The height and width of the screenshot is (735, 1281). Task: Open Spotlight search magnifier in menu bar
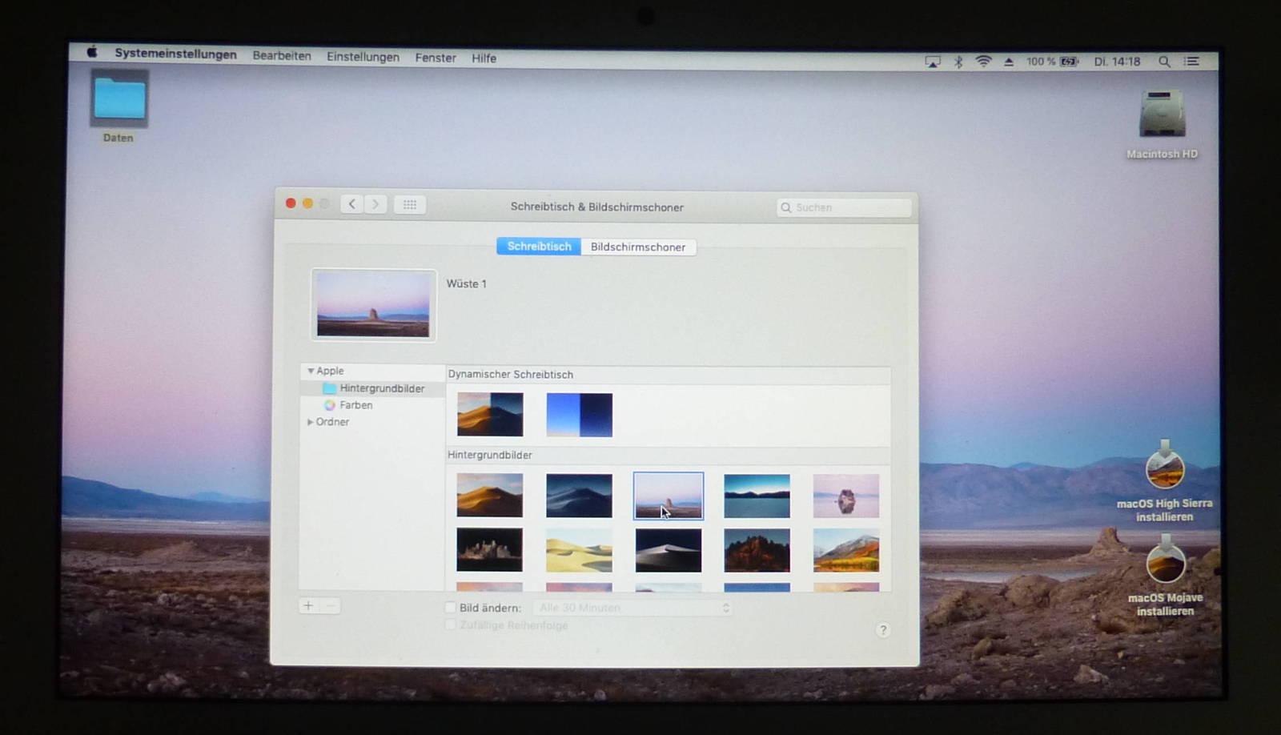(1164, 62)
